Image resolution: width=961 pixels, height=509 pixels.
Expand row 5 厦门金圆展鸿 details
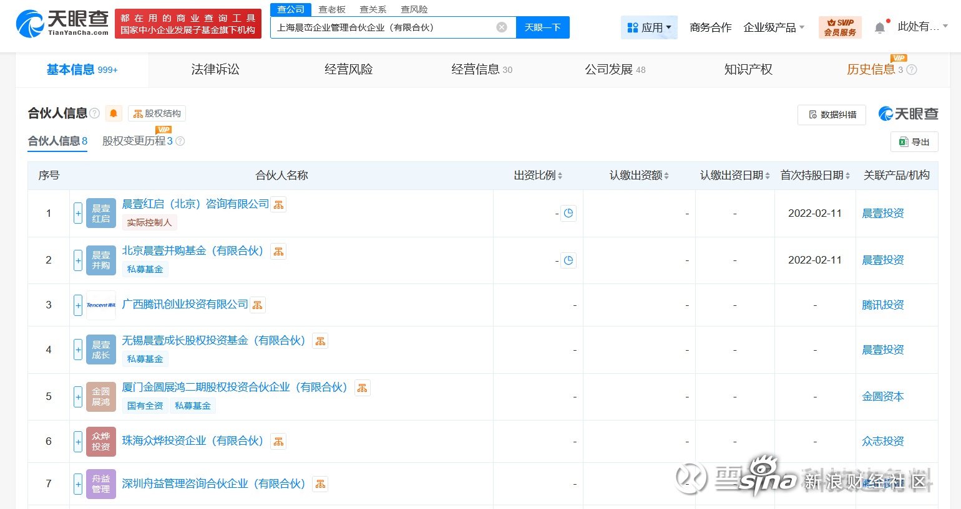(78, 397)
